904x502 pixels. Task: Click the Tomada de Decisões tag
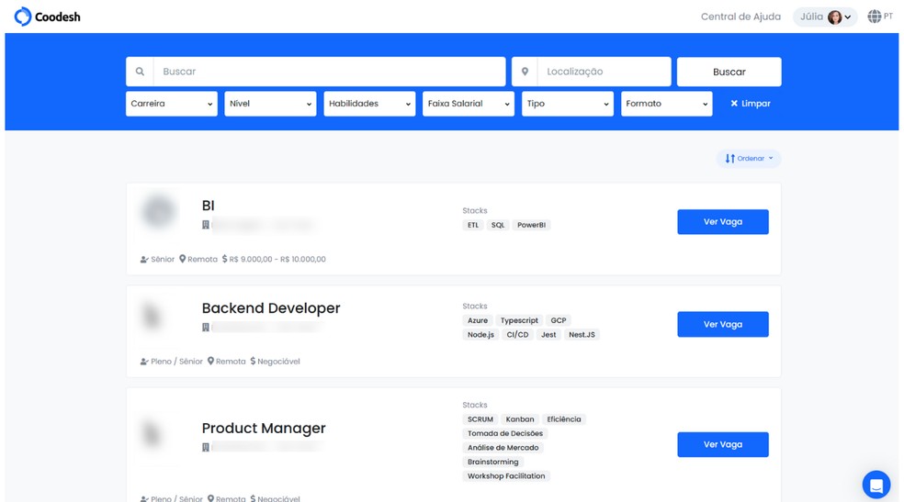505,433
